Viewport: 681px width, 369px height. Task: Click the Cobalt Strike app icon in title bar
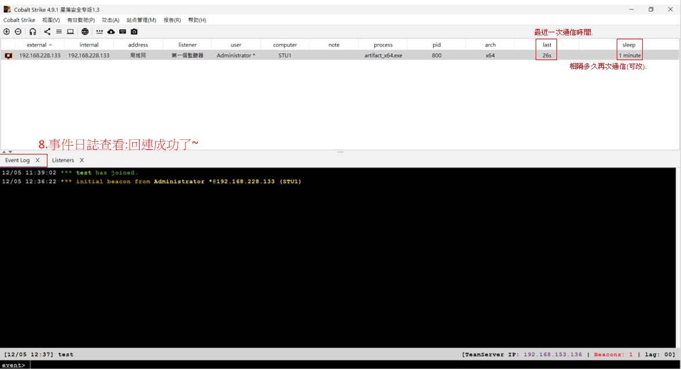tap(7, 9)
